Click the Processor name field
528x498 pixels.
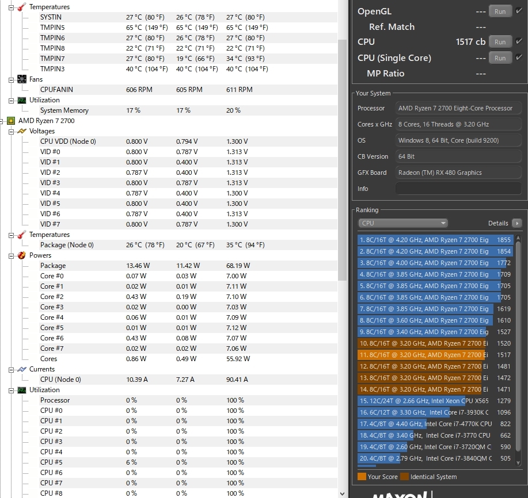click(458, 108)
